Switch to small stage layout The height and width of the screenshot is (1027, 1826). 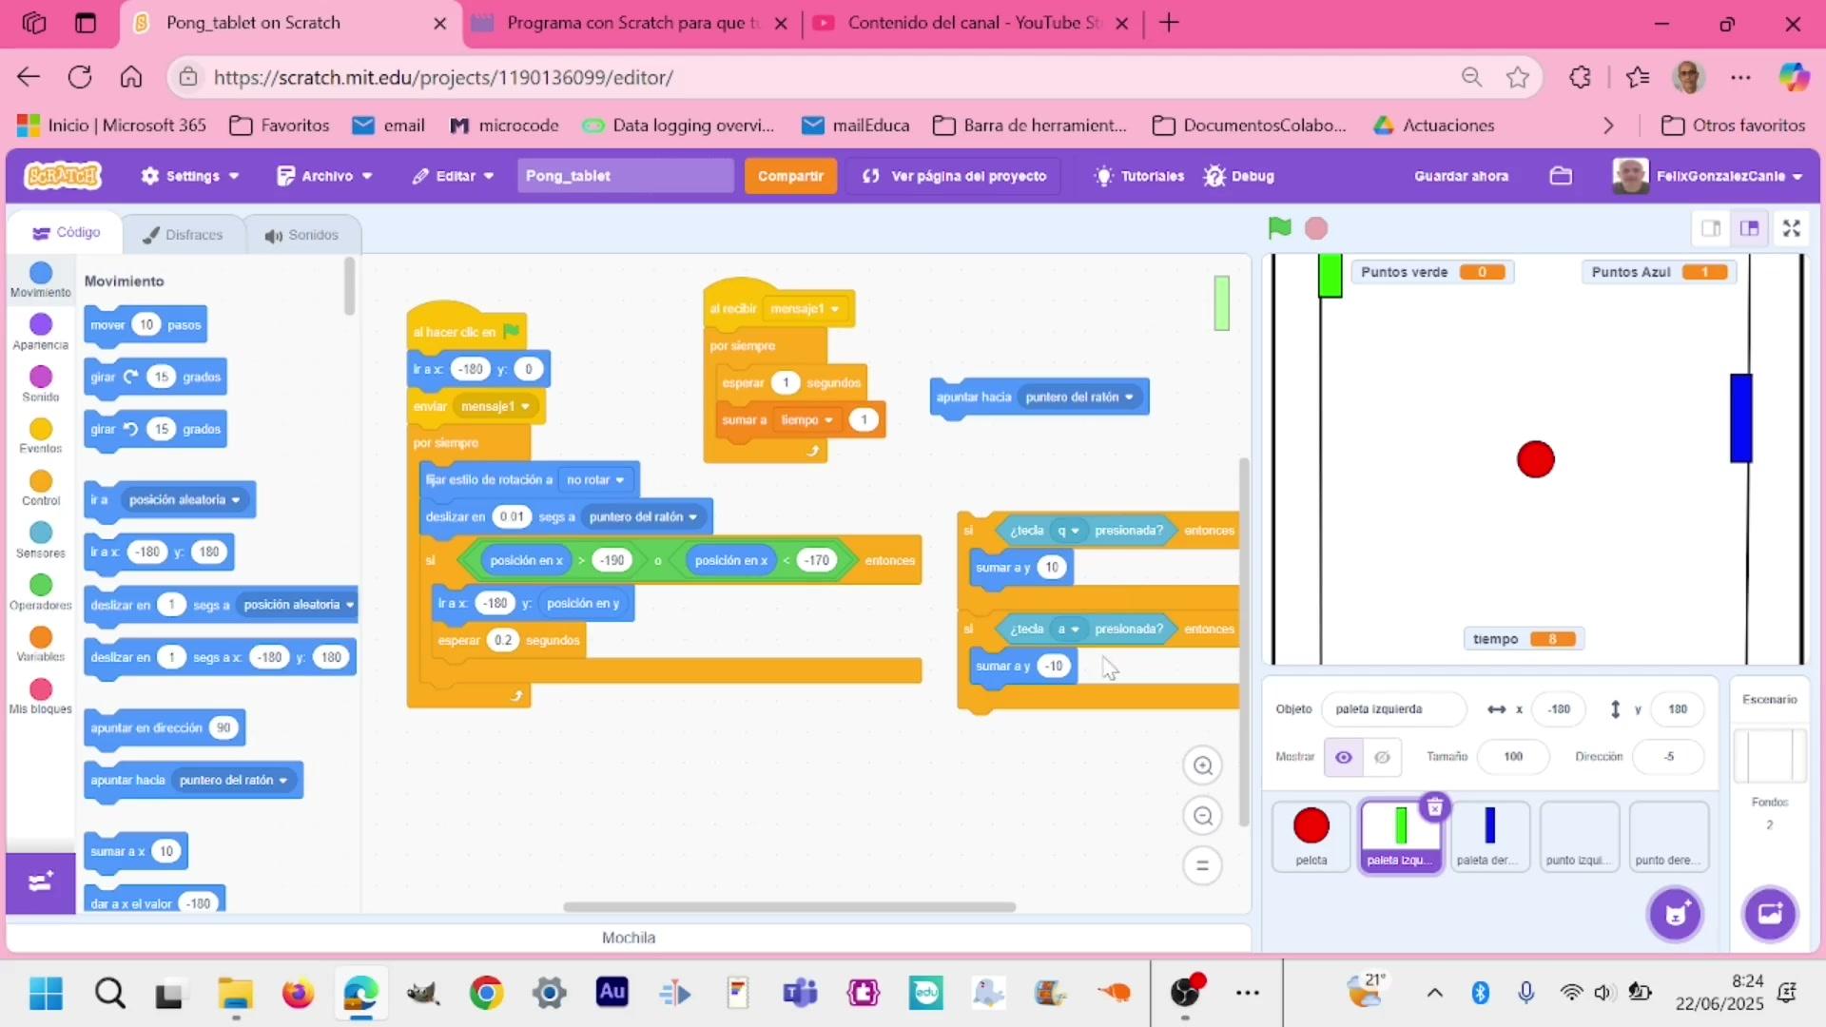pos(1710,228)
